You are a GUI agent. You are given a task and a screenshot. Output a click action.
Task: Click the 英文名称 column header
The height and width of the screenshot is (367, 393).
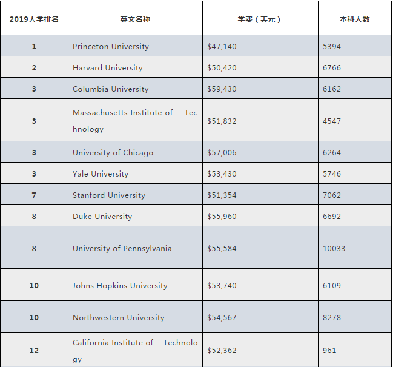135,19
